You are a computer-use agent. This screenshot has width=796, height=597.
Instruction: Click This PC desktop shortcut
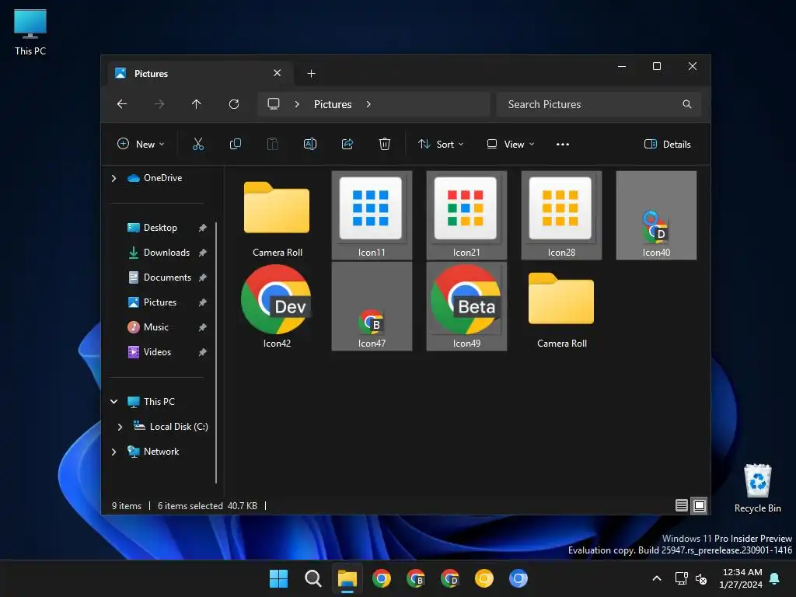[30, 33]
